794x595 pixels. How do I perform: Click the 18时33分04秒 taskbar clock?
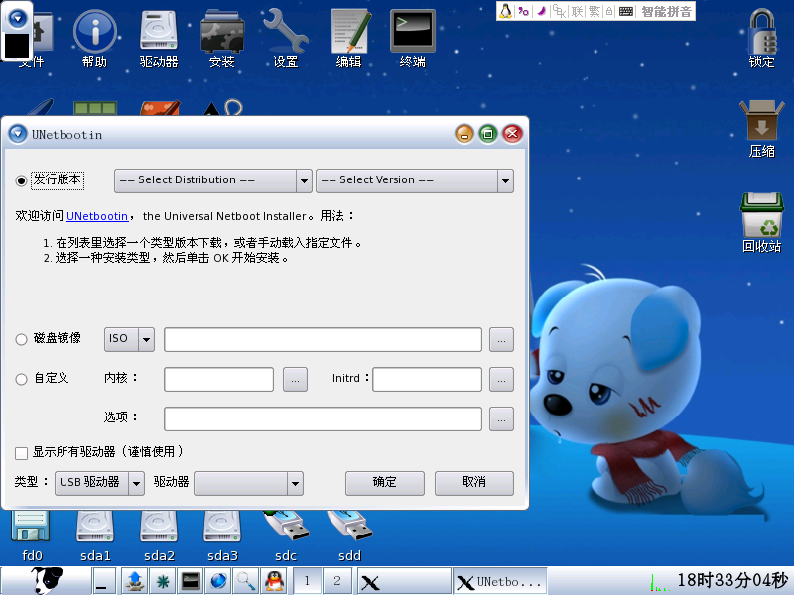[x=732, y=580]
